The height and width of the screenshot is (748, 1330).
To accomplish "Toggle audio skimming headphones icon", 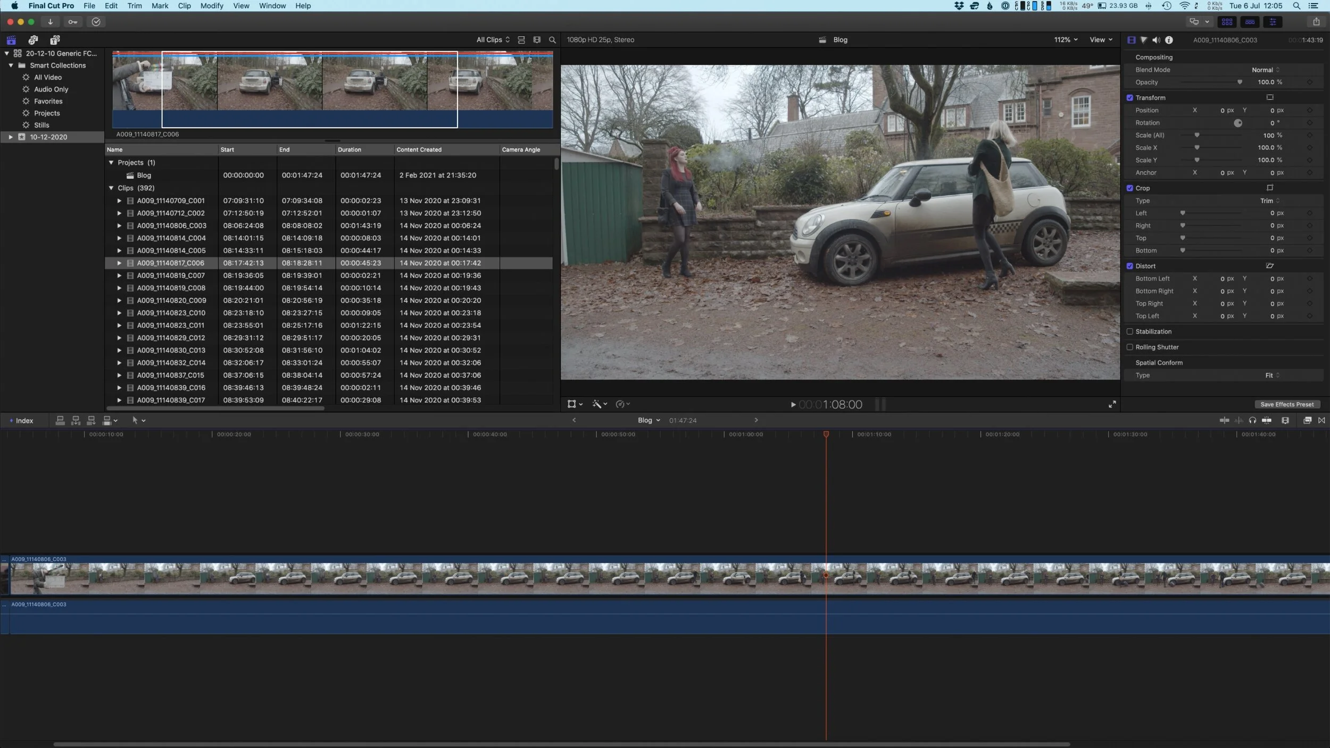I will [x=1252, y=420].
